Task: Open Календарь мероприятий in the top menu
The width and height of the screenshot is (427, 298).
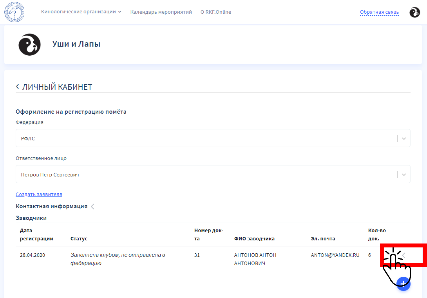Action: click(161, 12)
